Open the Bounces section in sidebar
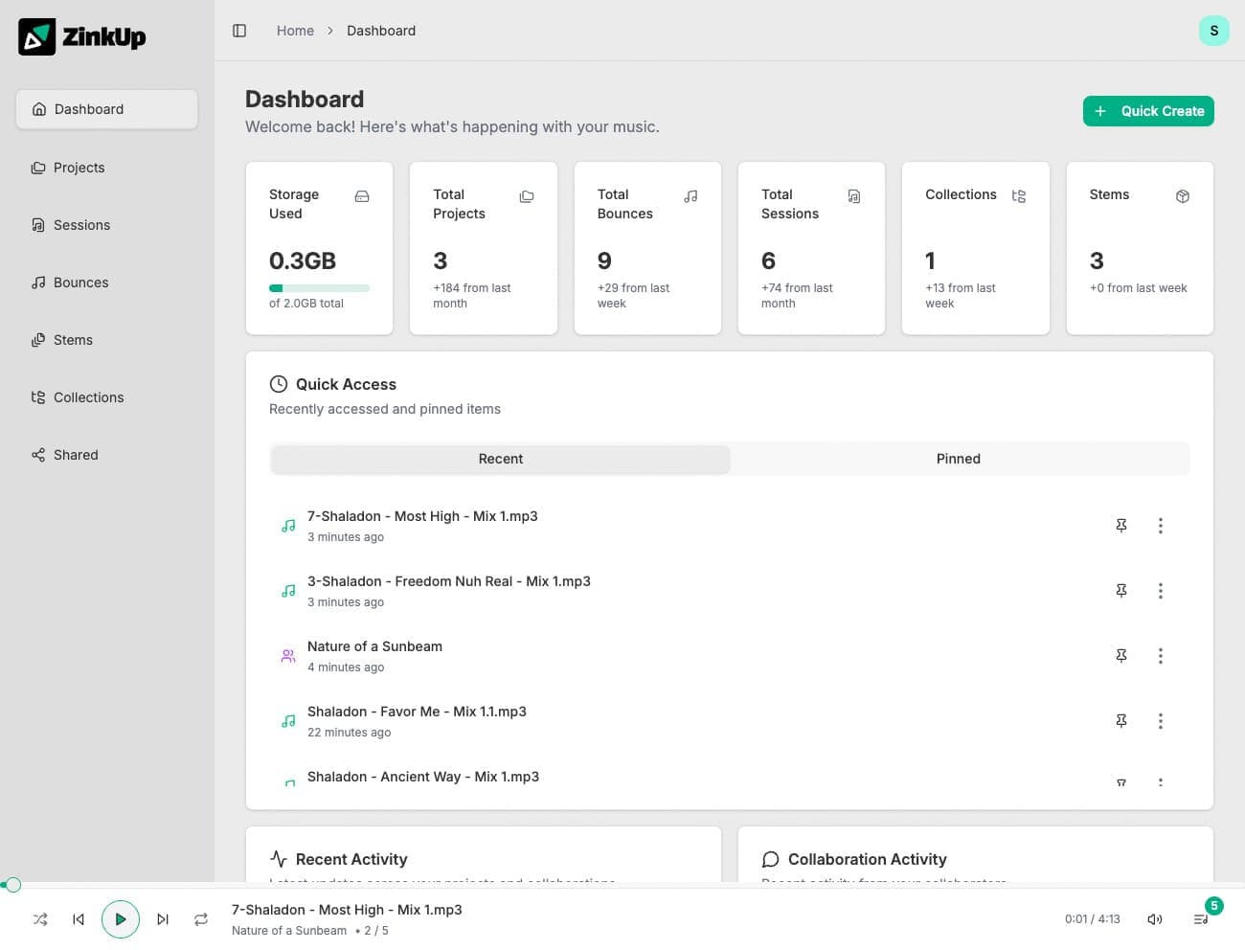 pos(79,283)
